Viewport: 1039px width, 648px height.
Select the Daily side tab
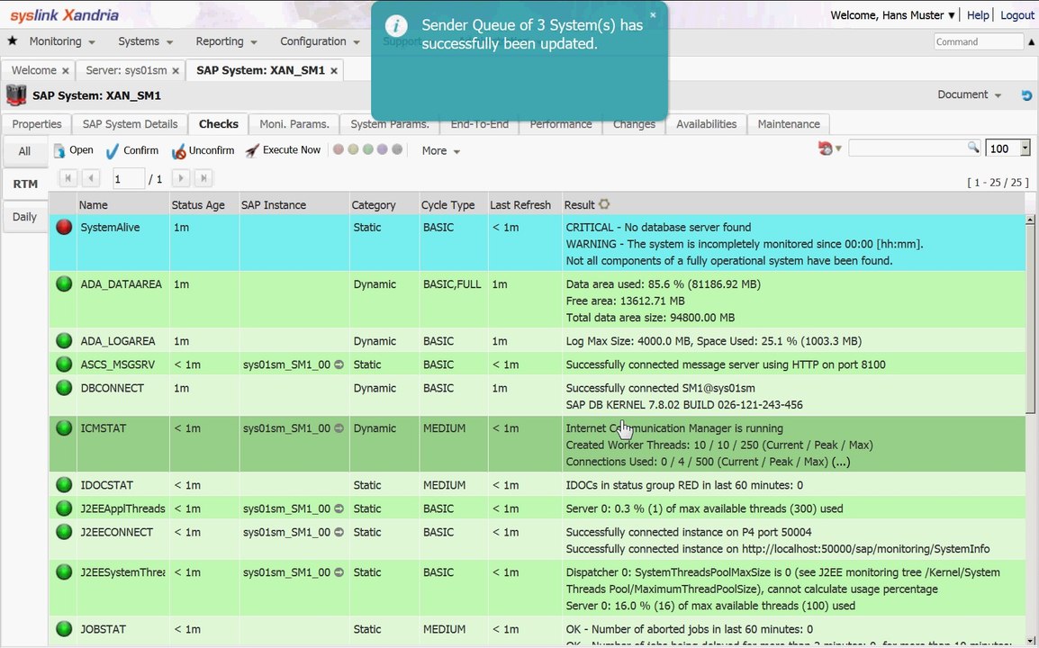coord(24,217)
